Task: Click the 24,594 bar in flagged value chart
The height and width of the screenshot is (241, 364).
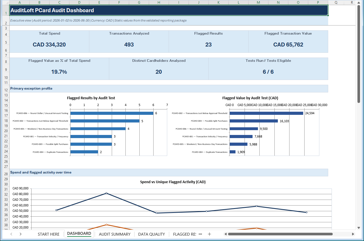Action: [266, 113]
